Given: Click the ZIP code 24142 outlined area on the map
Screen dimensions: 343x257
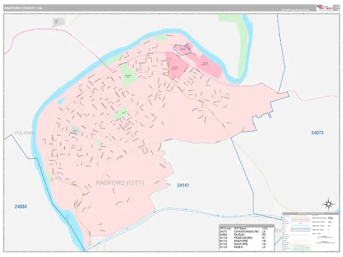Looking at the screenshot, I should tap(183, 49).
